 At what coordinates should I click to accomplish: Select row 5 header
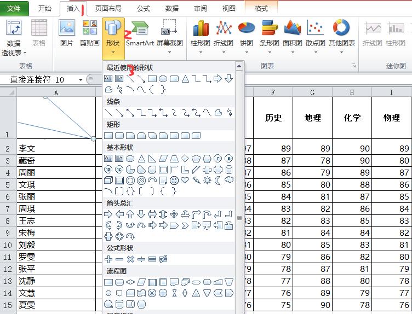click(x=8, y=185)
